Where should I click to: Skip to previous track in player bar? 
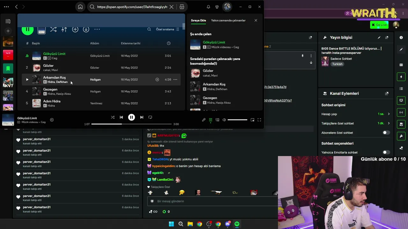point(121,117)
